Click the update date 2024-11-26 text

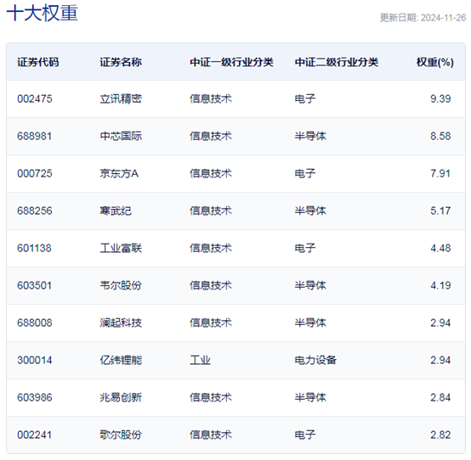[x=443, y=18]
